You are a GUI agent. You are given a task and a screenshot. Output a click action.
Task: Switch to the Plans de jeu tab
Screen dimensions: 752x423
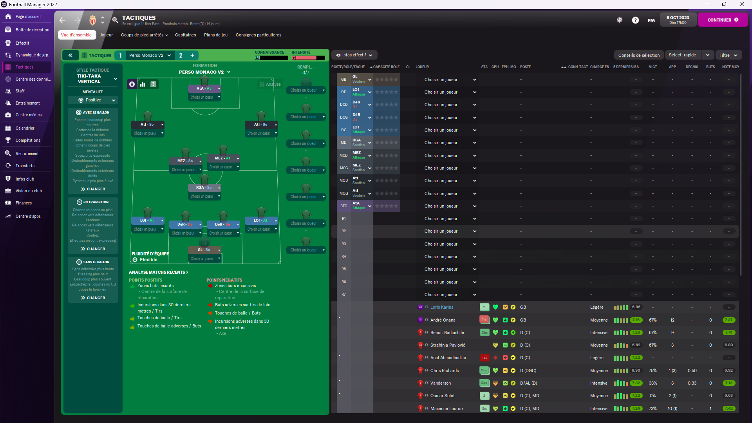click(215, 35)
